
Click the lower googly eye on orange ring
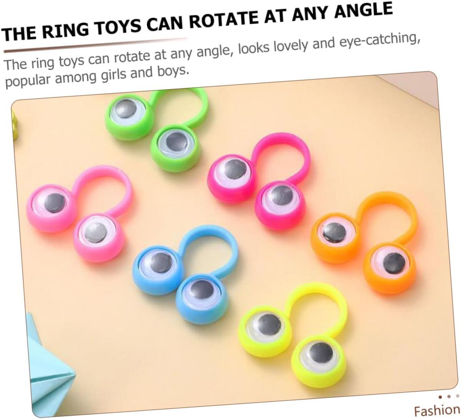(x=392, y=261)
